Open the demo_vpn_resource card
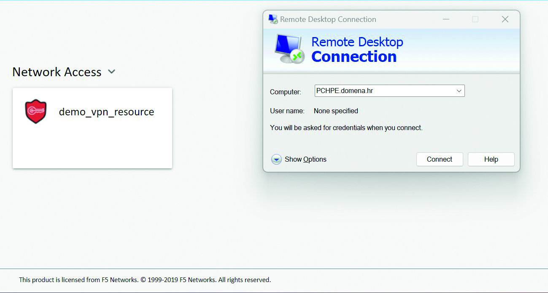 pyautogui.click(x=92, y=128)
